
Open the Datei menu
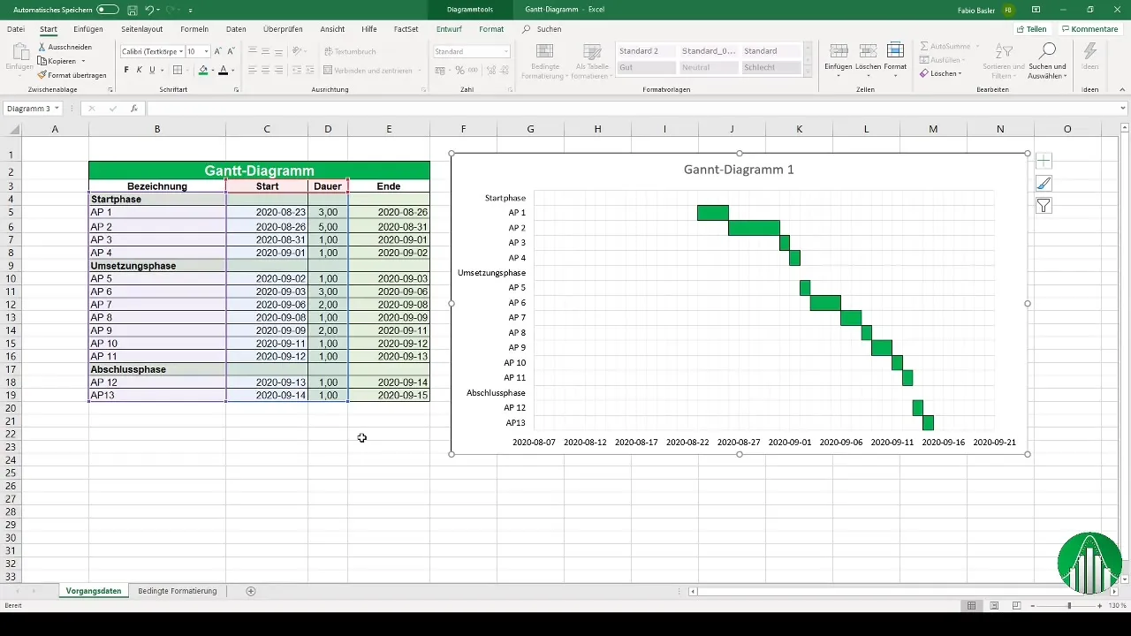point(16,29)
